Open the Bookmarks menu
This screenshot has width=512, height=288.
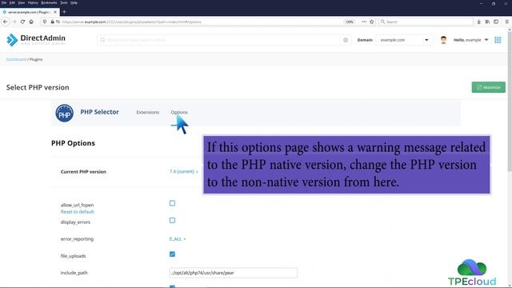[50, 2]
